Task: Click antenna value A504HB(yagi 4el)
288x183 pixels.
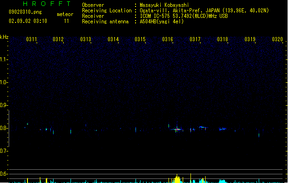Action: point(162,22)
